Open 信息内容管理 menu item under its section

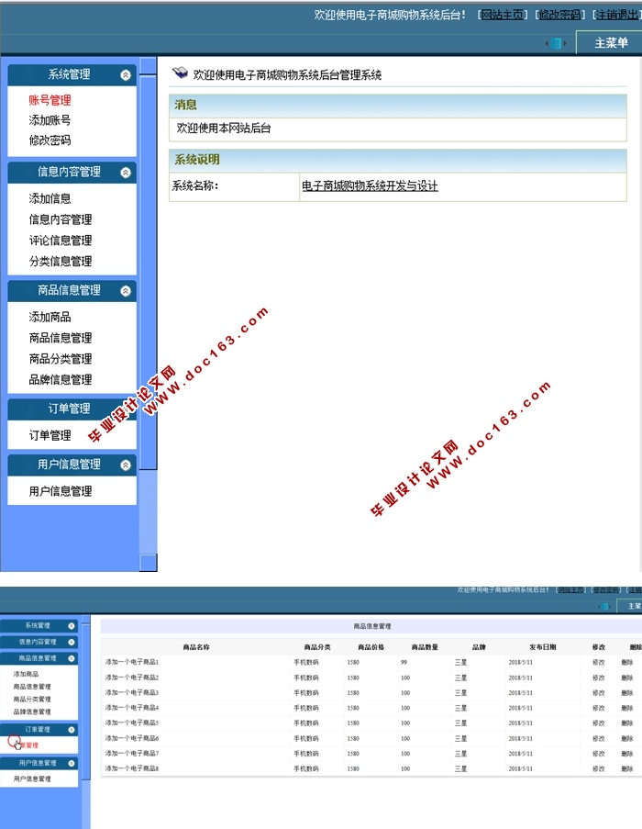61,219
